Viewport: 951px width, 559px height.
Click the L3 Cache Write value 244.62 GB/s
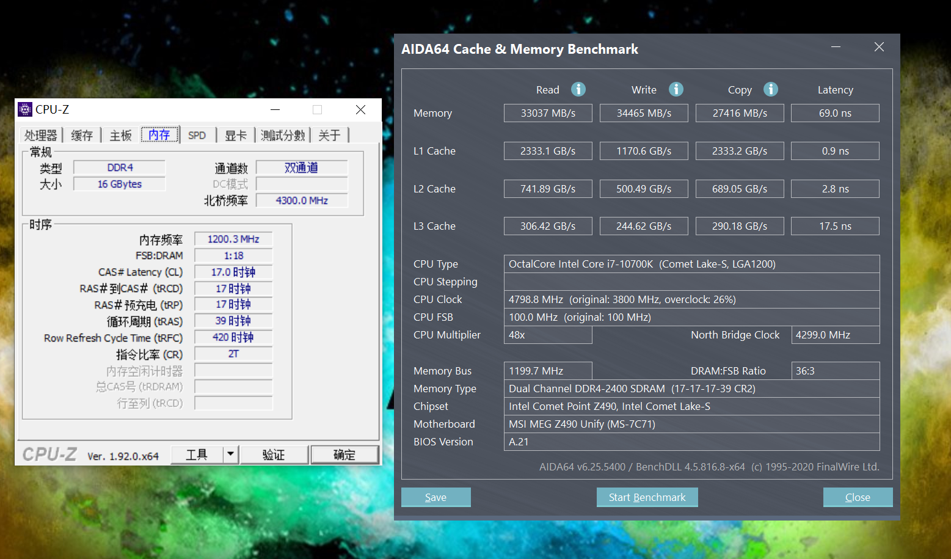tap(644, 226)
